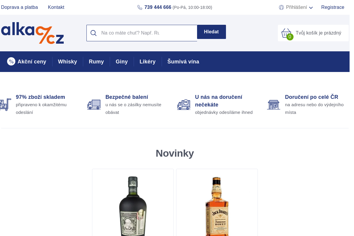354x236 pixels.
Task: Click the percent icon for Akční ceny
Action: pos(11,61)
